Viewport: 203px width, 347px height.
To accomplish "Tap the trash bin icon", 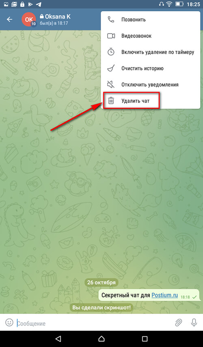I will 111,101.
